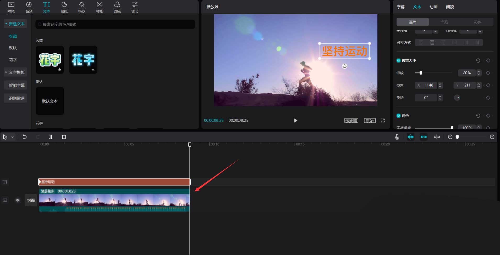
Task: Switch to the 气泡 sub-tab
Action: [x=444, y=22]
